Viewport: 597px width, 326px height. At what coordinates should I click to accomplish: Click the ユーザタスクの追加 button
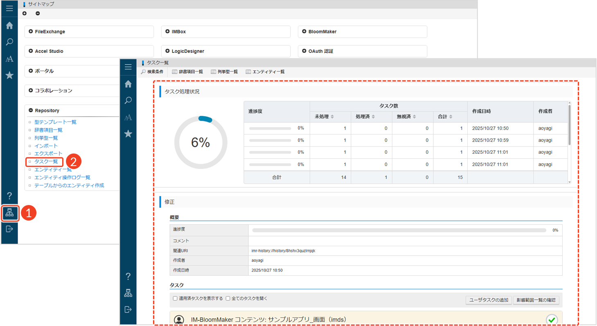[x=489, y=300]
